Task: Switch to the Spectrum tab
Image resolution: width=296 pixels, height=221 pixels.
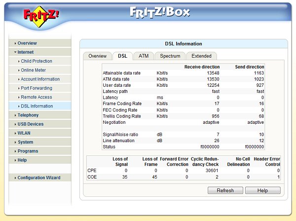Action: tap(170, 56)
